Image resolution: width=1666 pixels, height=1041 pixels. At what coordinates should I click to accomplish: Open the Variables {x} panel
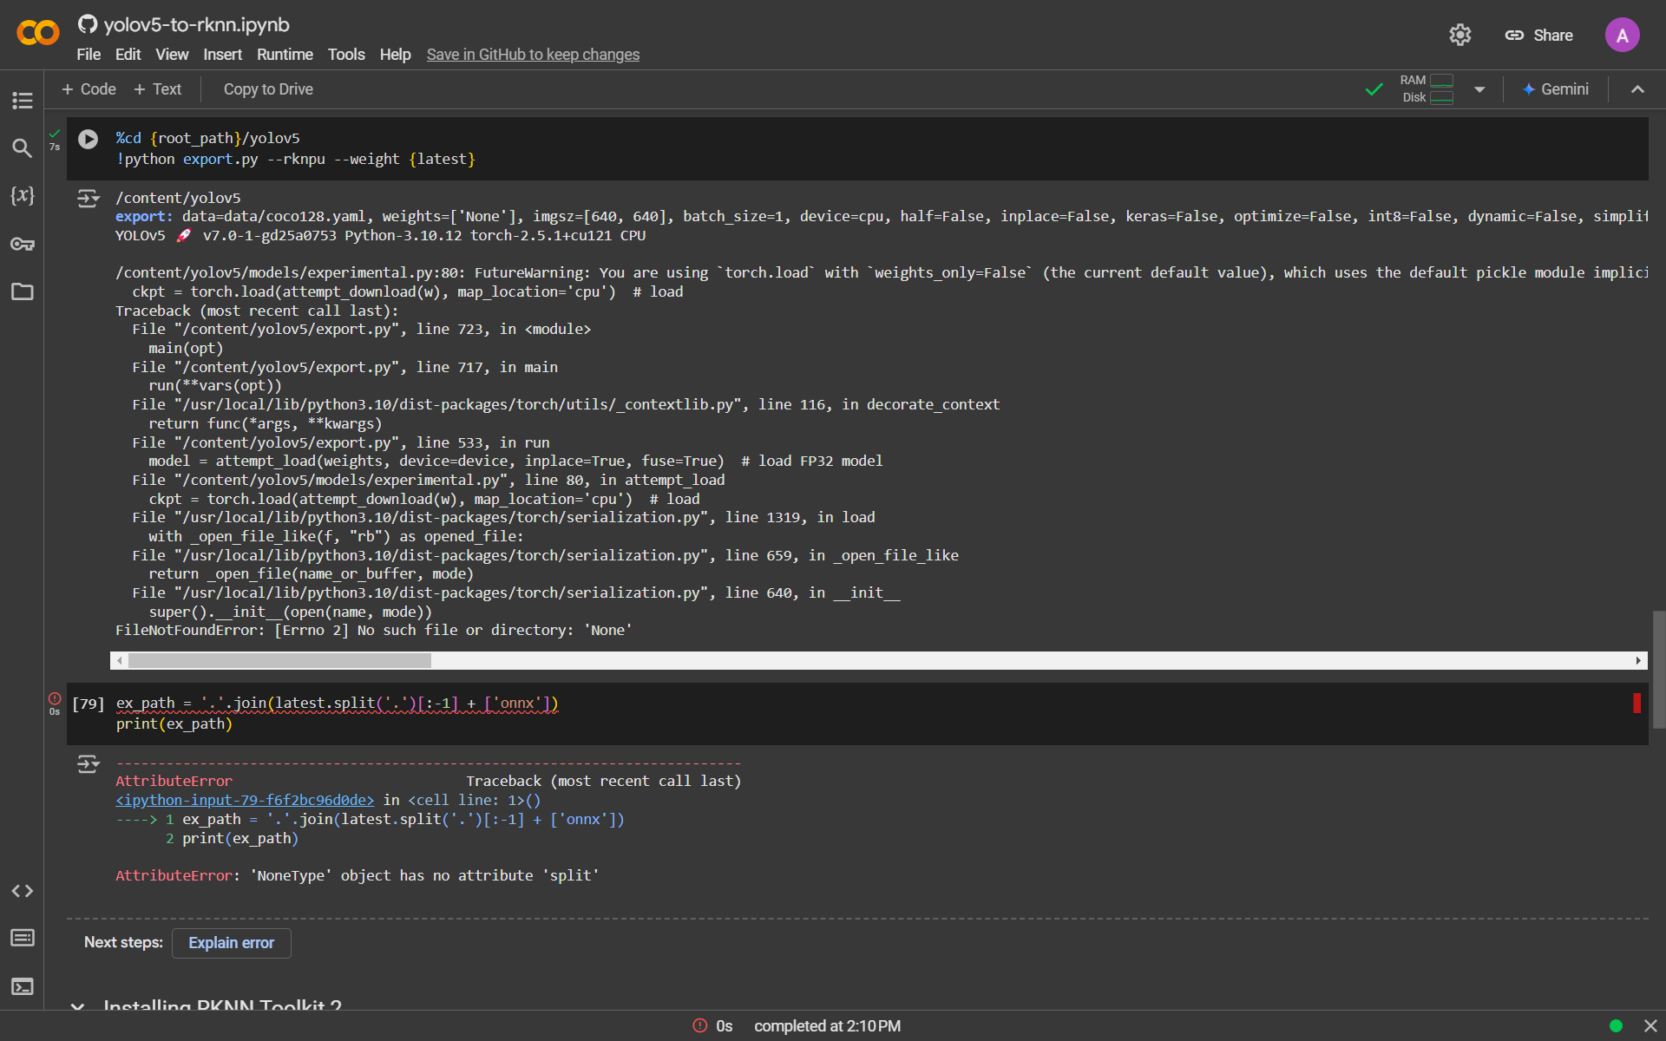coord(23,196)
